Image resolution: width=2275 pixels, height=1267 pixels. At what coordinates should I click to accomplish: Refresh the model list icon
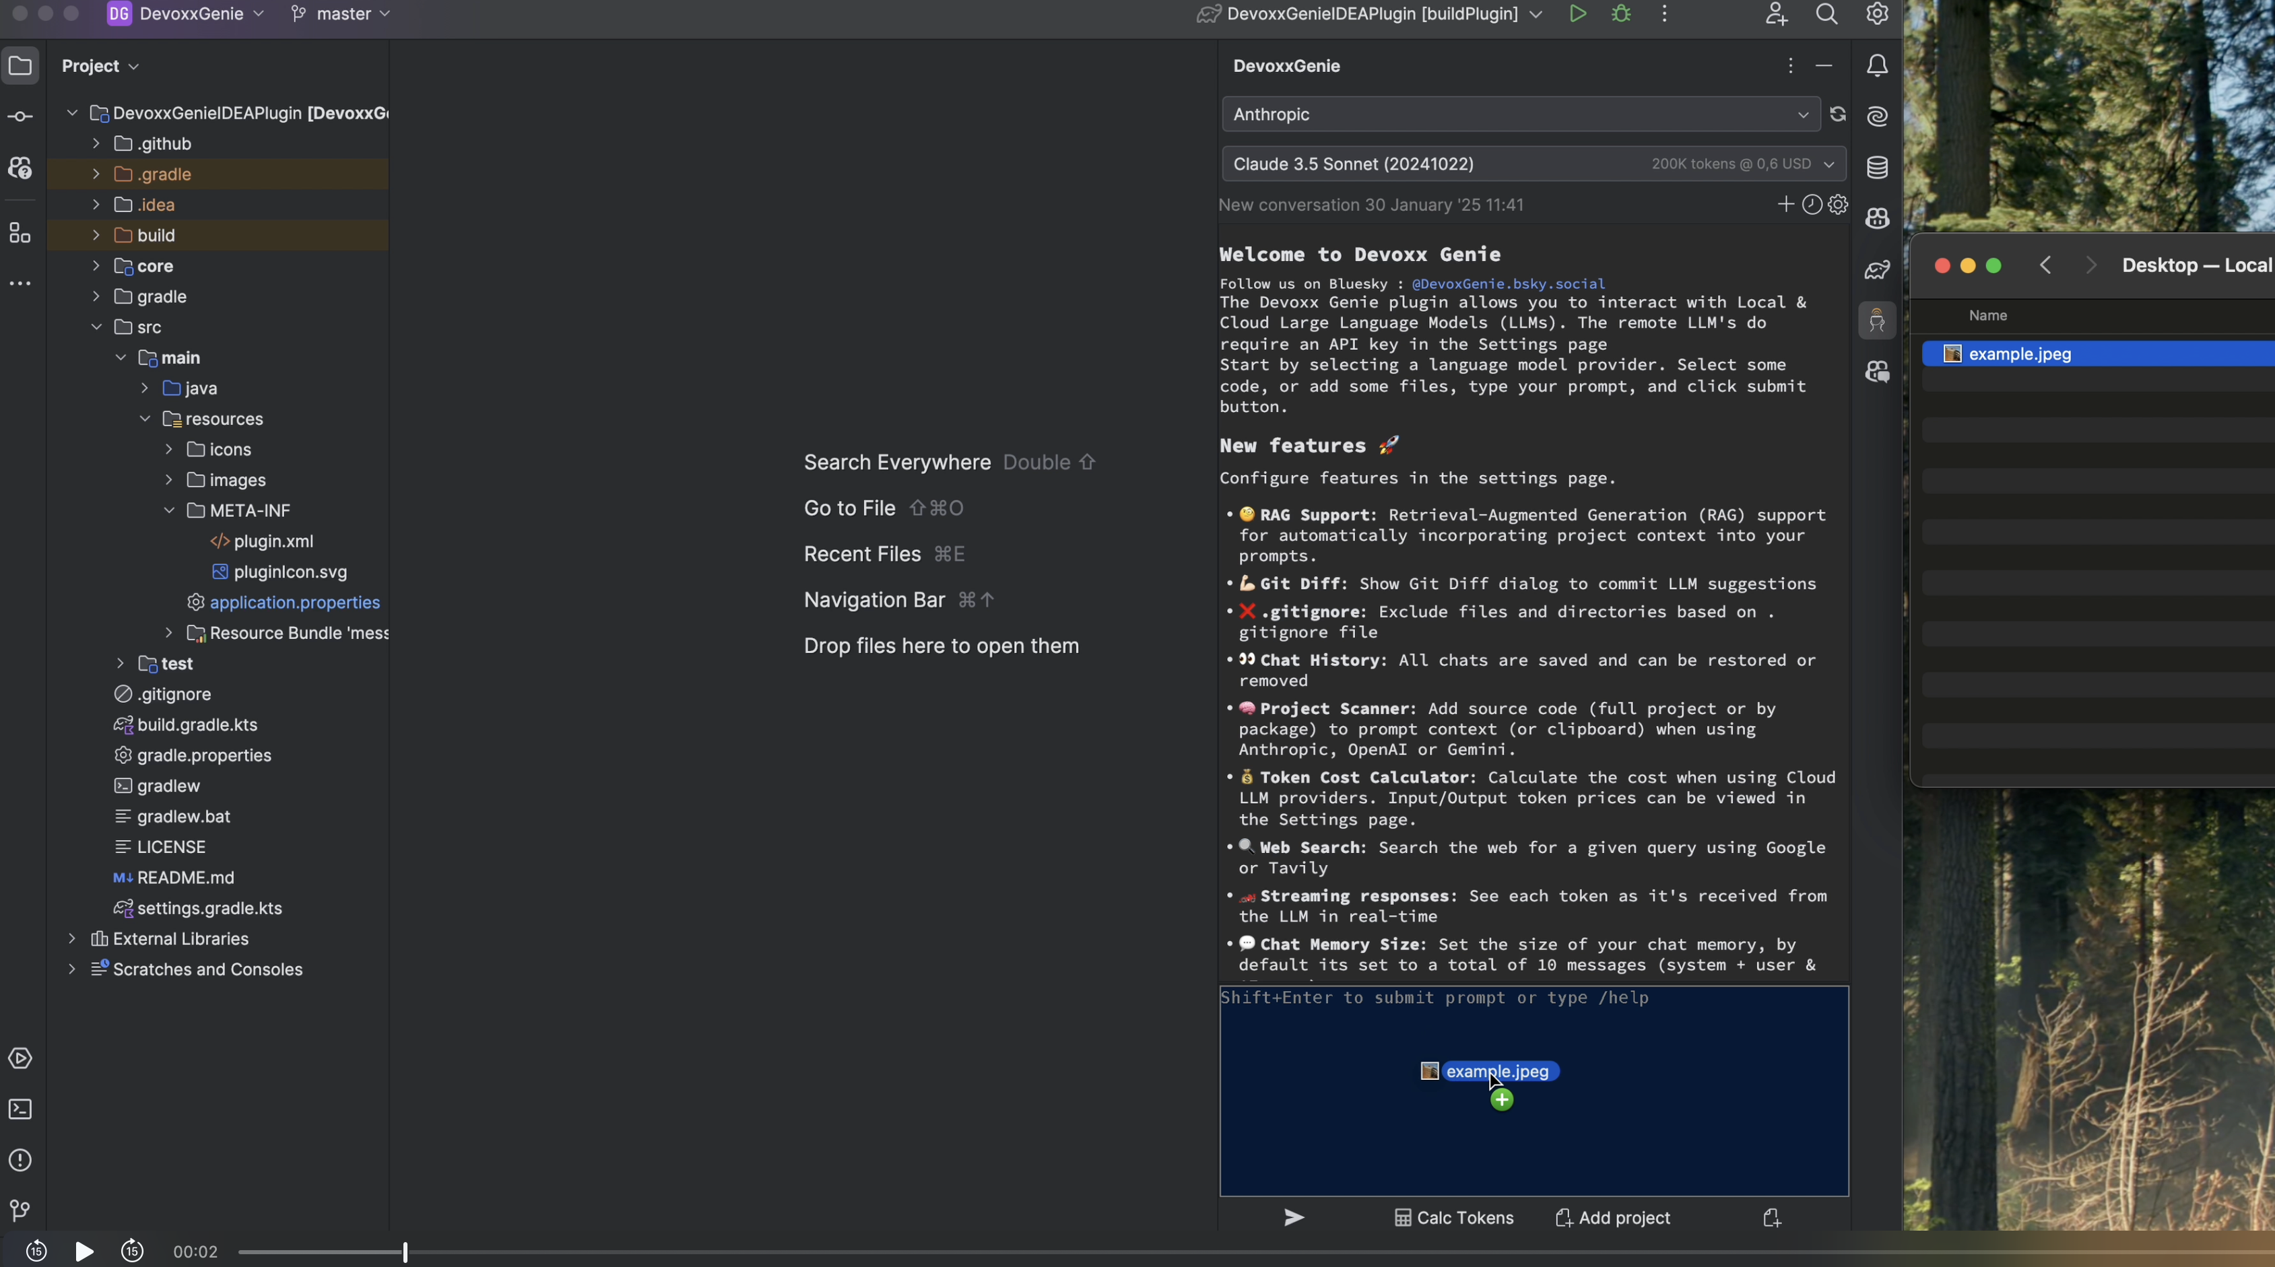1838,114
